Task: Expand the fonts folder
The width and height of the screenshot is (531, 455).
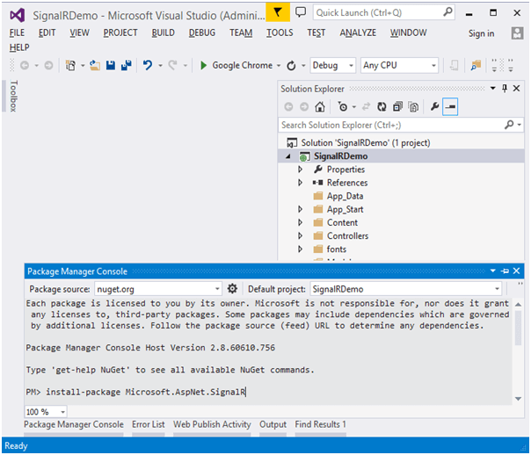Action: point(300,249)
